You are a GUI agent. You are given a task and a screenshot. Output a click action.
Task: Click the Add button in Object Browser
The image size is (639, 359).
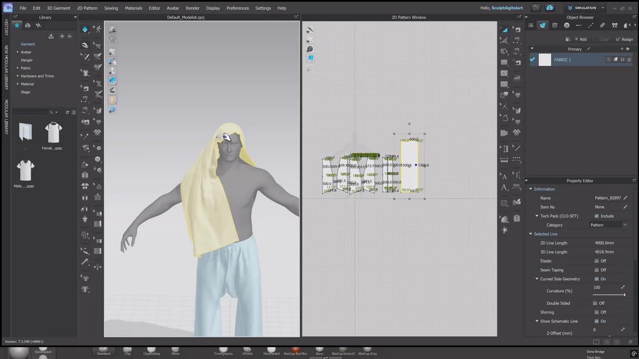pyautogui.click(x=580, y=39)
